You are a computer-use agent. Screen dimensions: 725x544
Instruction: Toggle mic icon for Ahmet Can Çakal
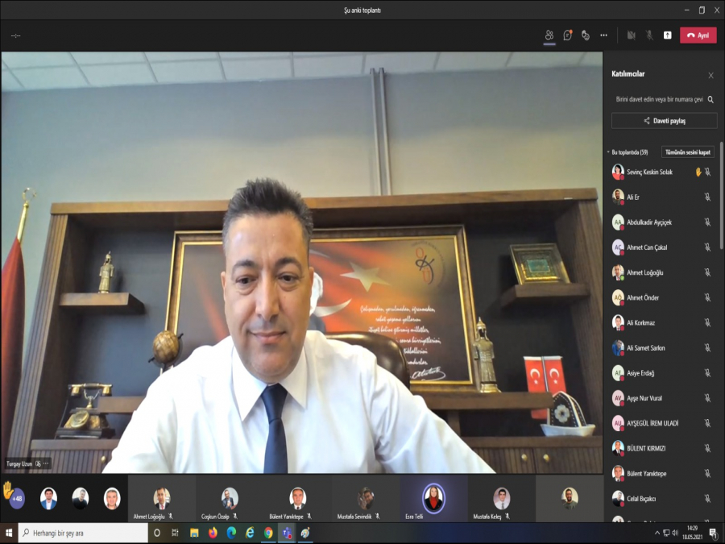[707, 247]
